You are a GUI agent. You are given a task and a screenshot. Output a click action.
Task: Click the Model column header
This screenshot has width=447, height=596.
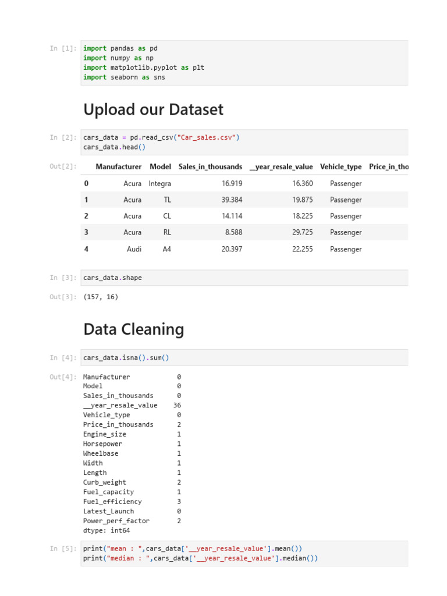[x=160, y=166]
